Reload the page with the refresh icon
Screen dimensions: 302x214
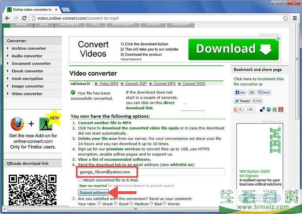[24, 18]
